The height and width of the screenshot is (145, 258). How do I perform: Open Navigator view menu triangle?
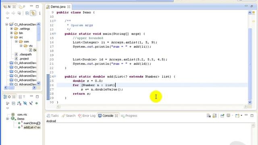8,18
